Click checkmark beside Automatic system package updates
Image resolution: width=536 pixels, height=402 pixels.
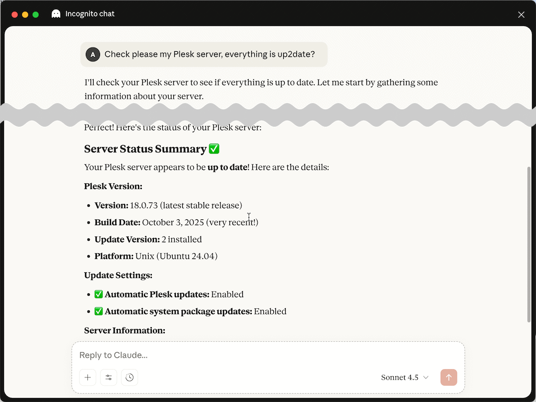[99, 311]
